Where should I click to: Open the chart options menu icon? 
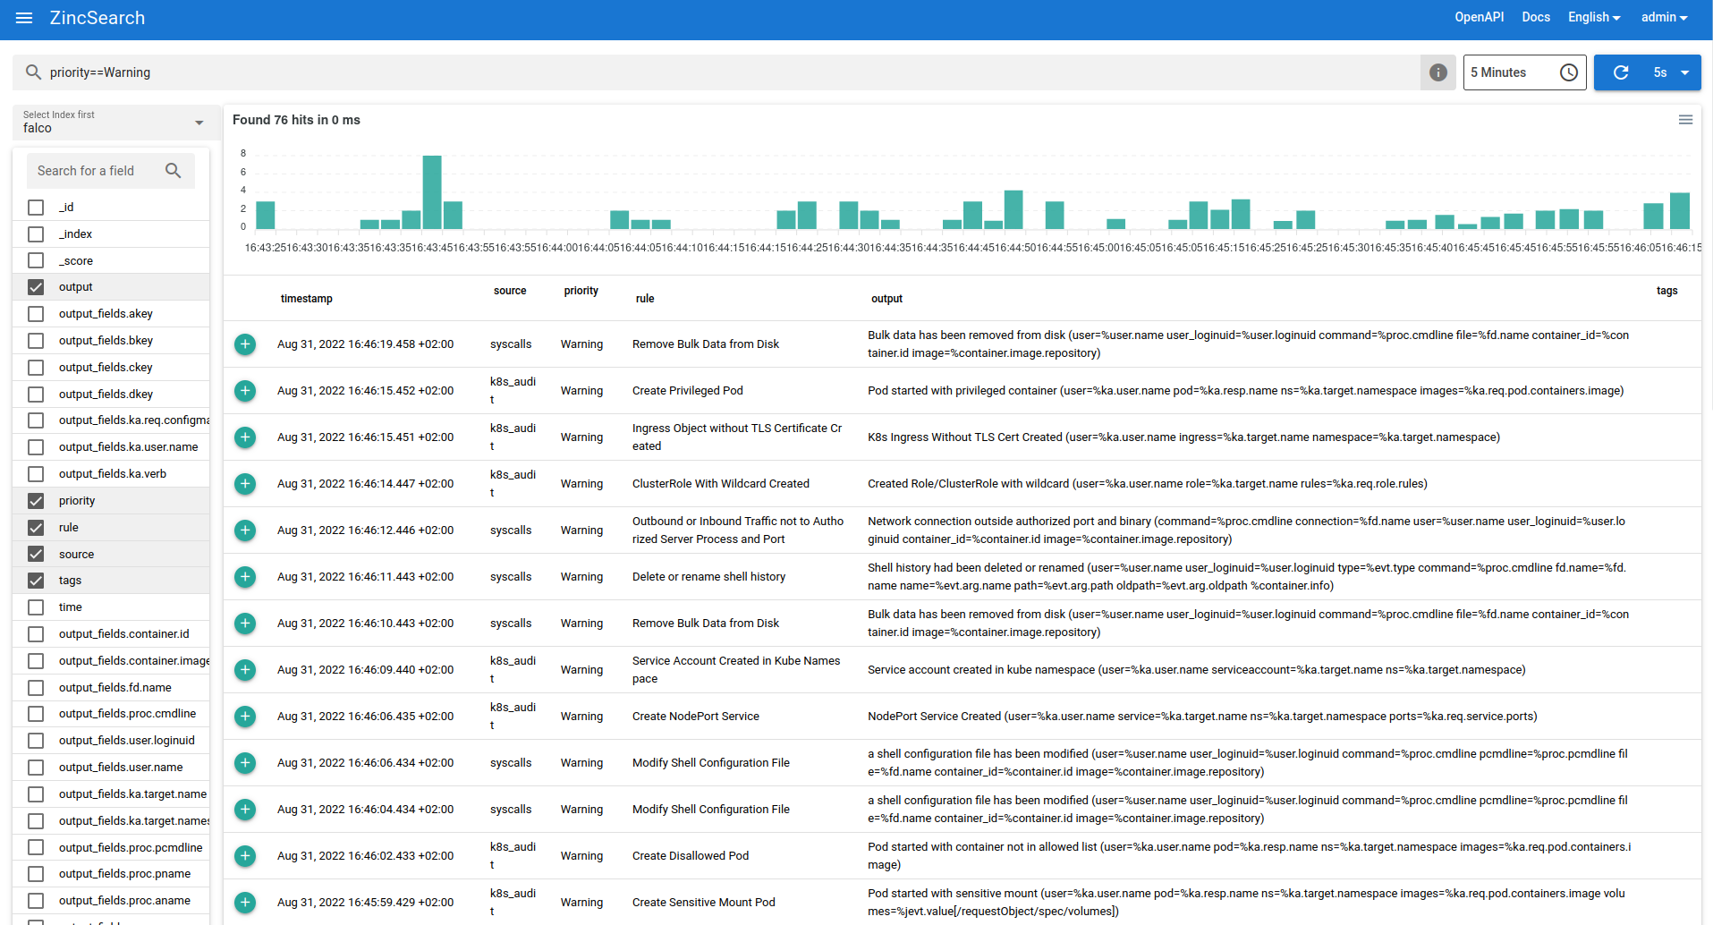point(1685,120)
